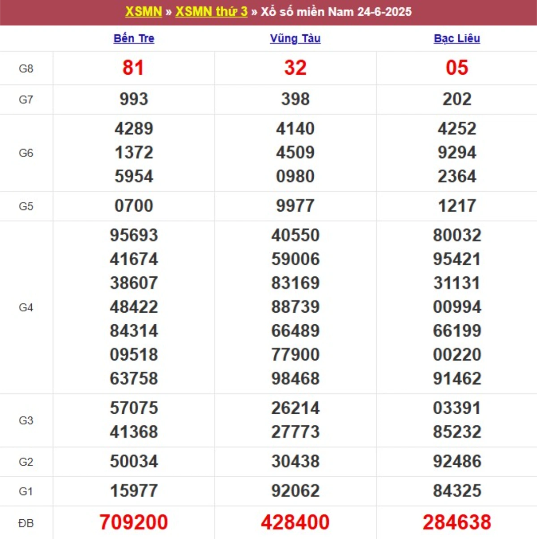
Task: Select the G7 row label
Action: [x=26, y=99]
